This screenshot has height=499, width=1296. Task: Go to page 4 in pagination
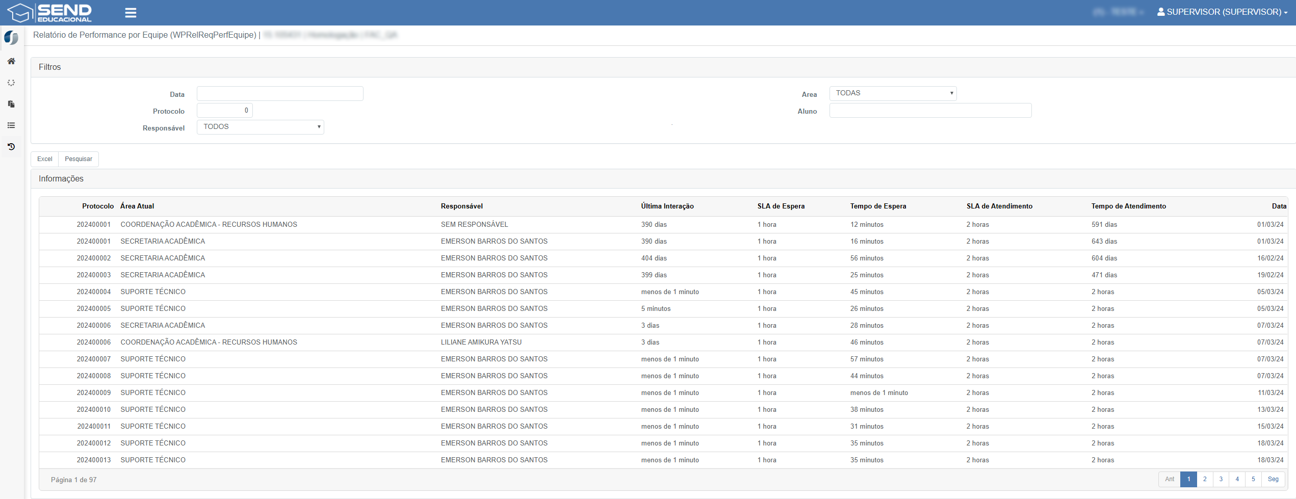(1237, 479)
